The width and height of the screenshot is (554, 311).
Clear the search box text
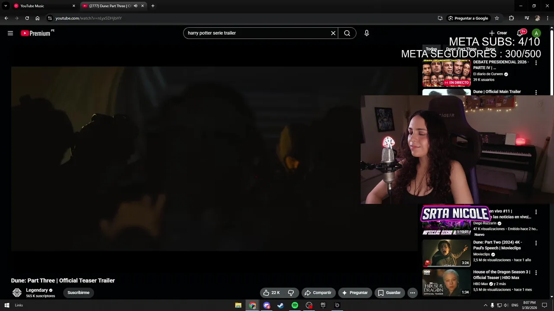(x=333, y=33)
